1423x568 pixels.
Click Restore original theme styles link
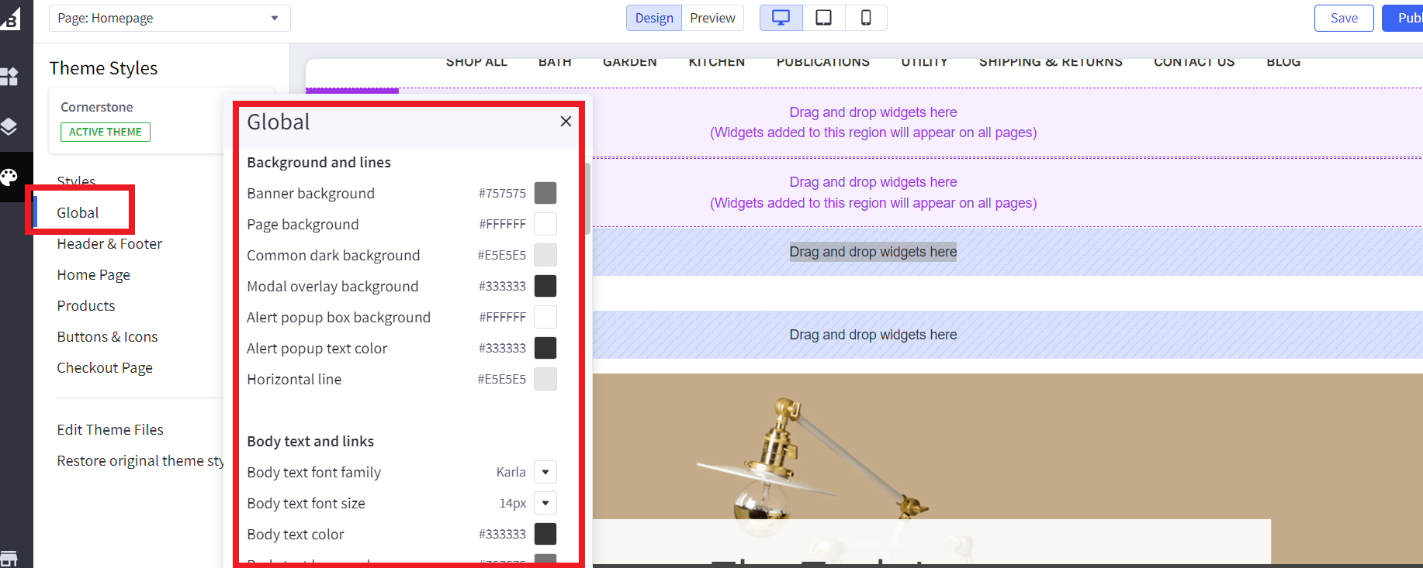[140, 460]
